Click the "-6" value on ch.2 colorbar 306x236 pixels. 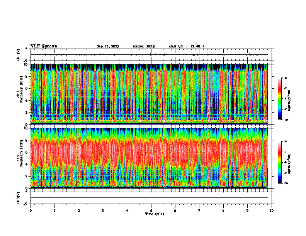pyautogui.click(x=285, y=142)
